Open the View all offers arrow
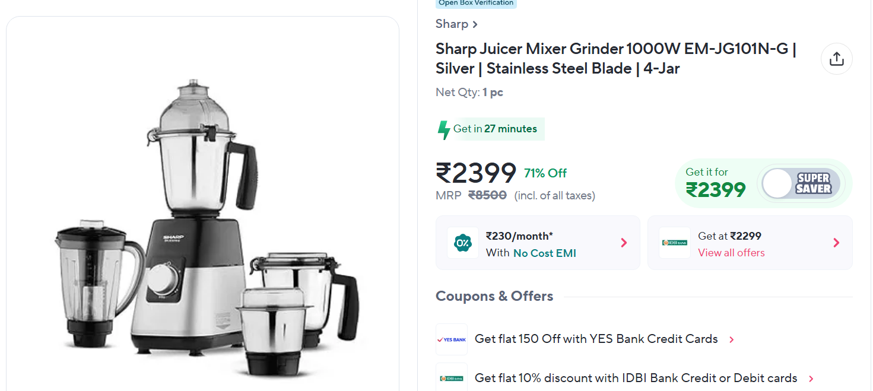 click(836, 243)
